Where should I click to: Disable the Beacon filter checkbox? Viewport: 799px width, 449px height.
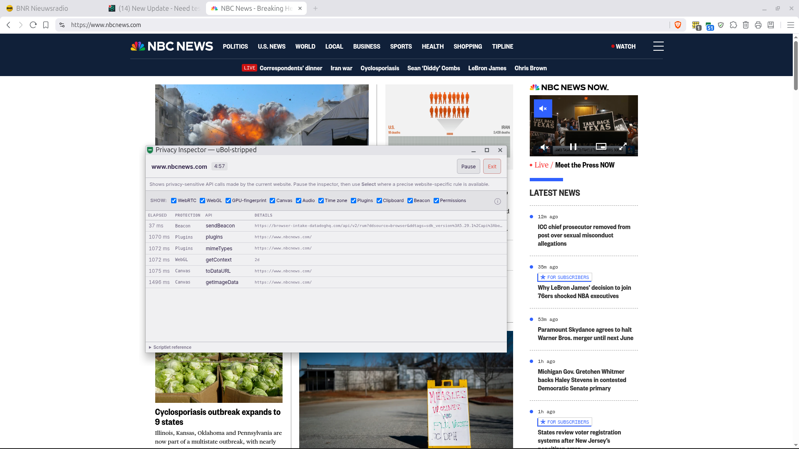[x=410, y=201]
